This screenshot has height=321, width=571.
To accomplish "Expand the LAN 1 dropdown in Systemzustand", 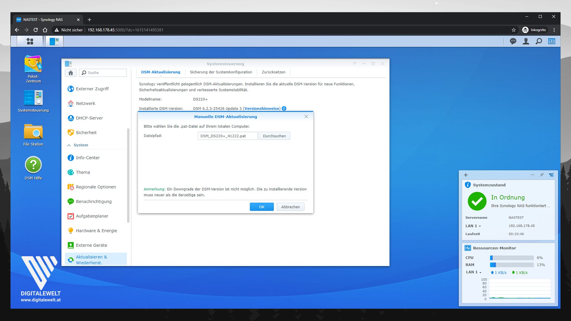I will 473,226.
